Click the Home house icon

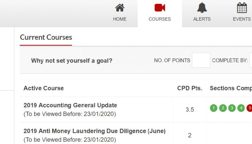[x=120, y=8]
